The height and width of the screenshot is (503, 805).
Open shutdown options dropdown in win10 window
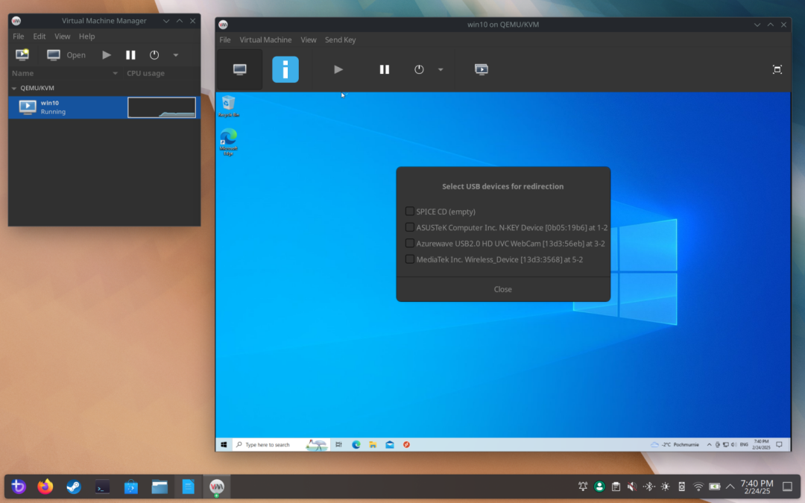point(441,69)
